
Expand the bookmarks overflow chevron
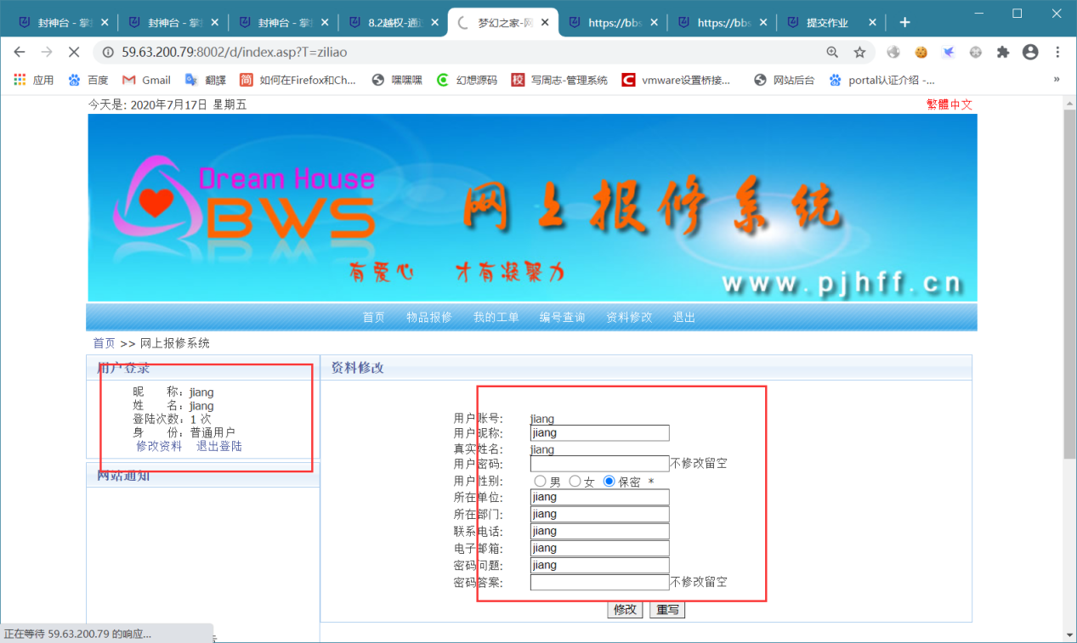coord(1057,80)
